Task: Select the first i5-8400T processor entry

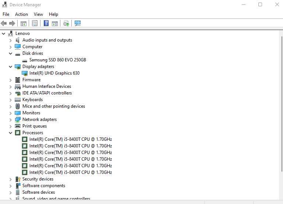Action: pos(71,139)
